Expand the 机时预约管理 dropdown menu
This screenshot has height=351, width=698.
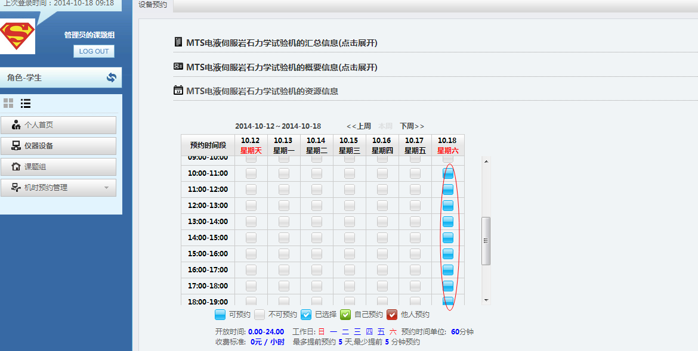point(58,188)
